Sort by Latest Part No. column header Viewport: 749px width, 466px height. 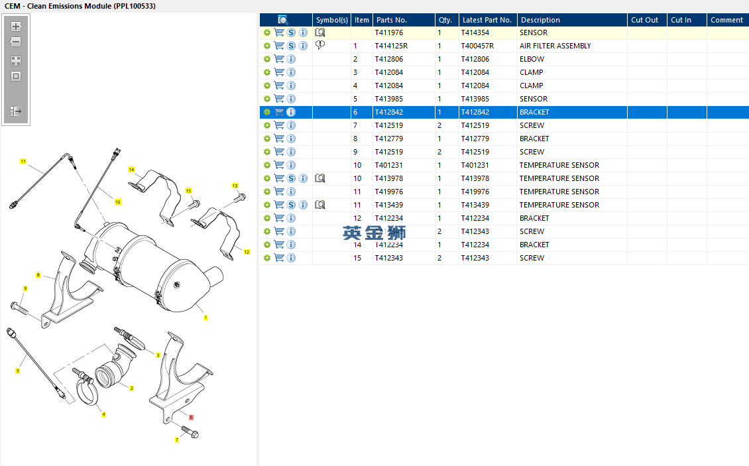point(488,20)
